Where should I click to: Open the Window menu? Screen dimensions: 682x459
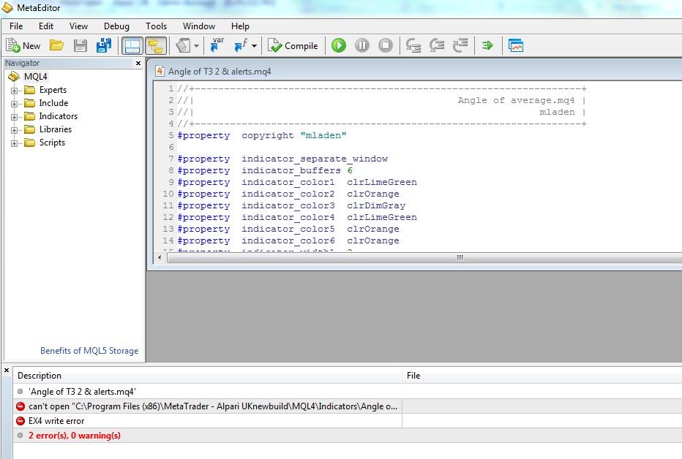click(x=199, y=26)
